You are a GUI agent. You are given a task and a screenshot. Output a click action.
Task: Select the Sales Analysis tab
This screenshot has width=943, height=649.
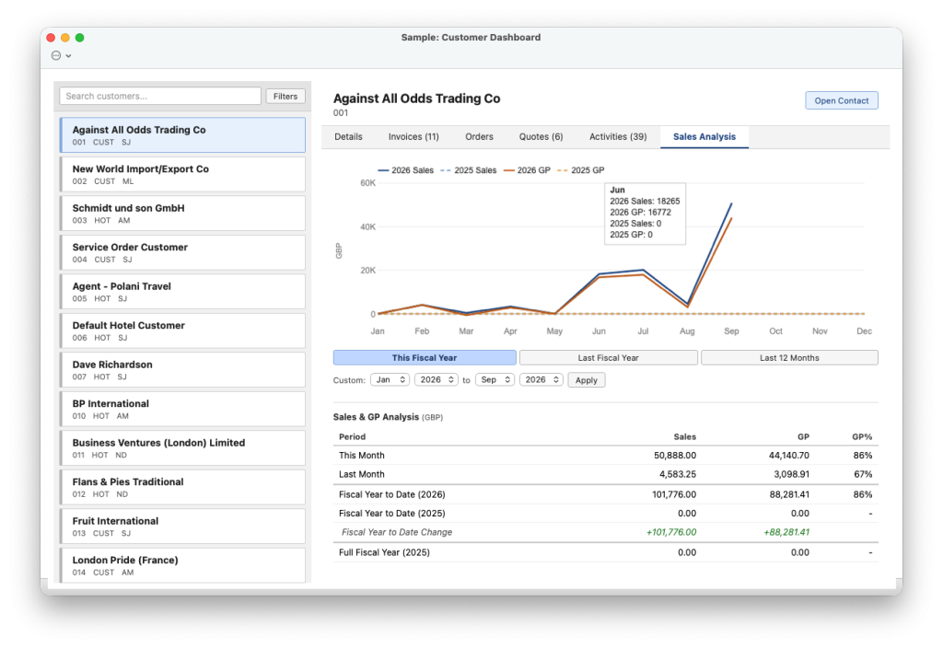[704, 137]
